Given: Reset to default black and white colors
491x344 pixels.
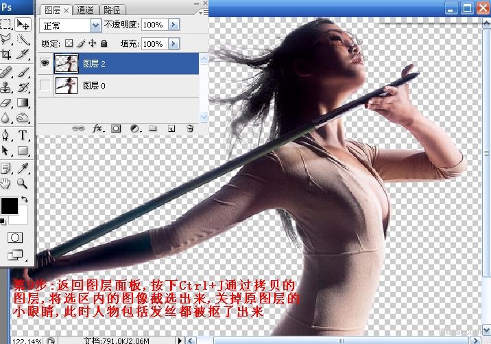Looking at the screenshot, I should [x=3, y=221].
